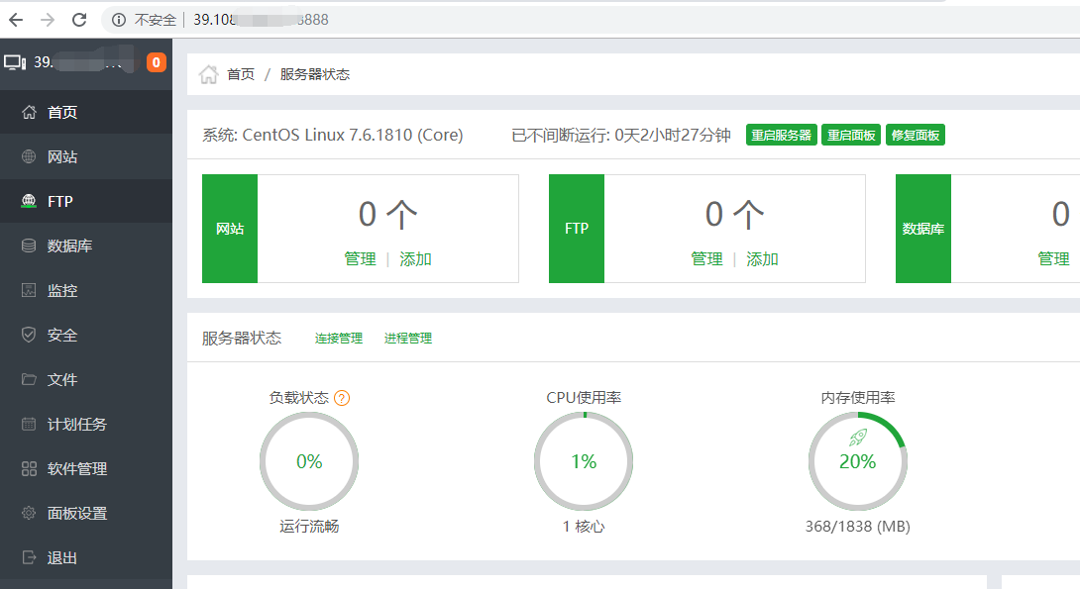Screen dimensions: 1080x589
Task: Click the grid icon beside 软件管理
Action: click(29, 468)
